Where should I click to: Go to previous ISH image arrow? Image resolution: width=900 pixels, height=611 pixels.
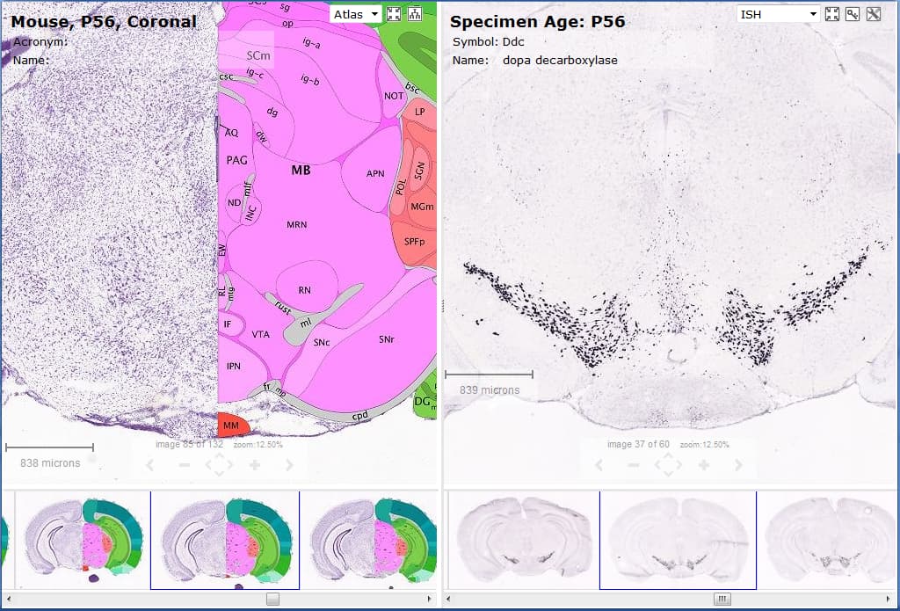[x=599, y=464]
